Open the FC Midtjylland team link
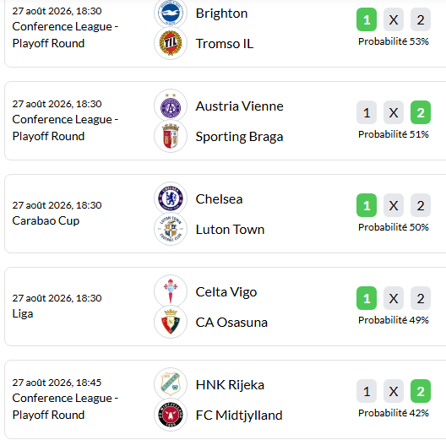This screenshot has width=446, height=440. tap(239, 416)
